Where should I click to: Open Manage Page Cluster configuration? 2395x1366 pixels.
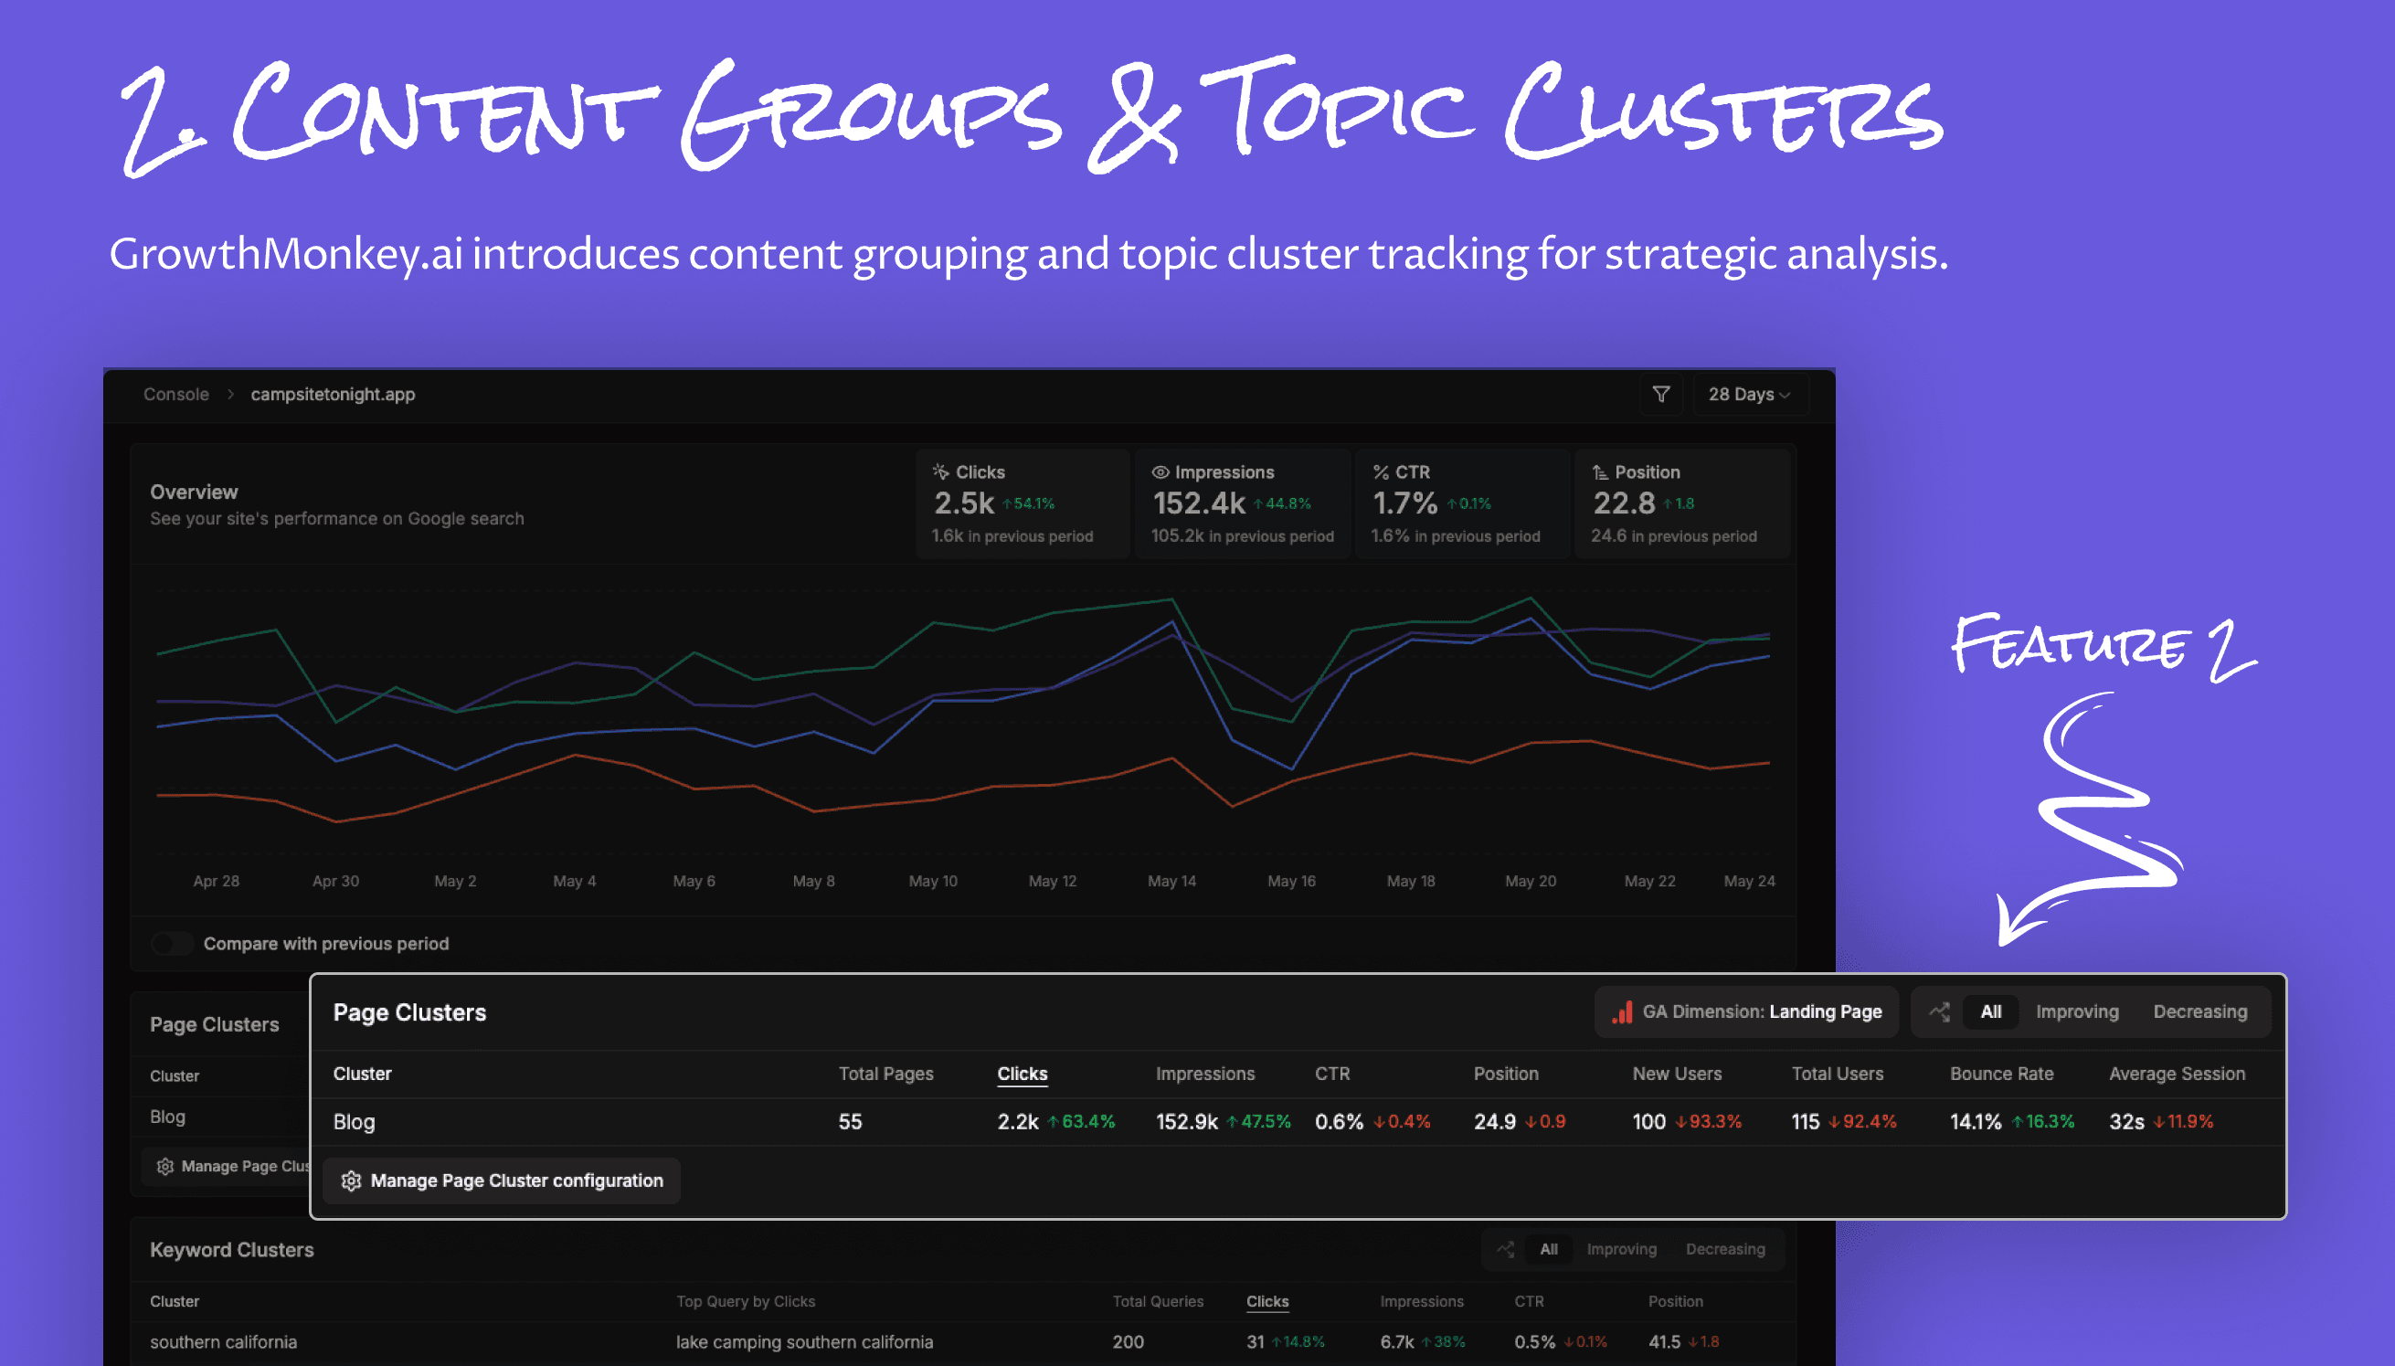point(502,1181)
